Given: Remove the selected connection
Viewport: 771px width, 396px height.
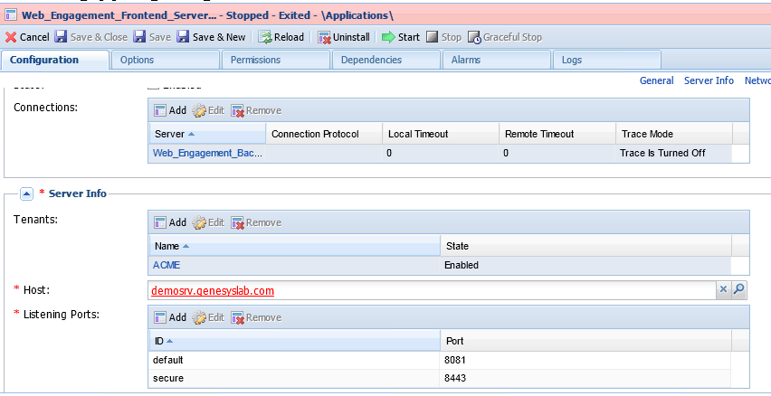Looking at the screenshot, I should click(x=257, y=110).
